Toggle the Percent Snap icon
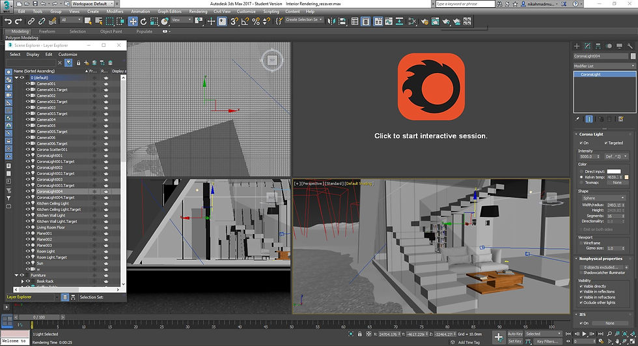638x346 pixels. click(255, 21)
